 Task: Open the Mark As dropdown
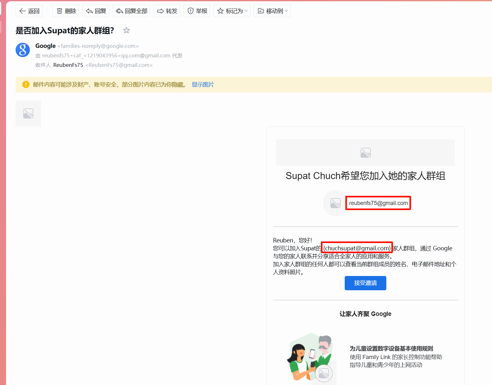[232, 11]
